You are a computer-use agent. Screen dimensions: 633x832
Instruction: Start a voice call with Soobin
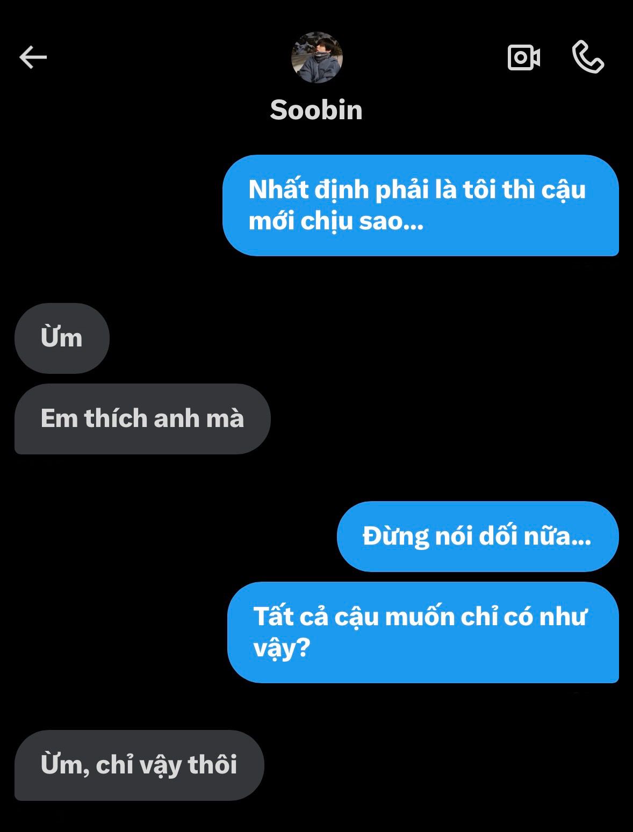coord(588,57)
